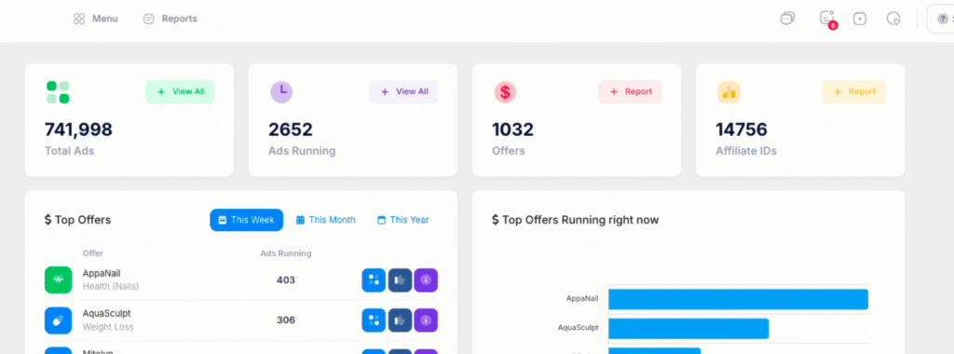Viewport: 954px width, 354px height.
Task: Select the This Week filter tab
Action: pos(246,220)
